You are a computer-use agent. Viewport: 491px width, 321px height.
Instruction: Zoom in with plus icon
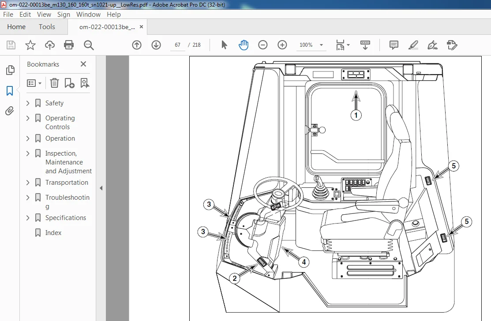[x=282, y=45]
